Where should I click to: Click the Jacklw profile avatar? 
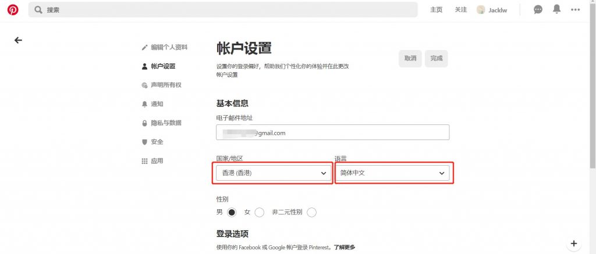click(481, 10)
